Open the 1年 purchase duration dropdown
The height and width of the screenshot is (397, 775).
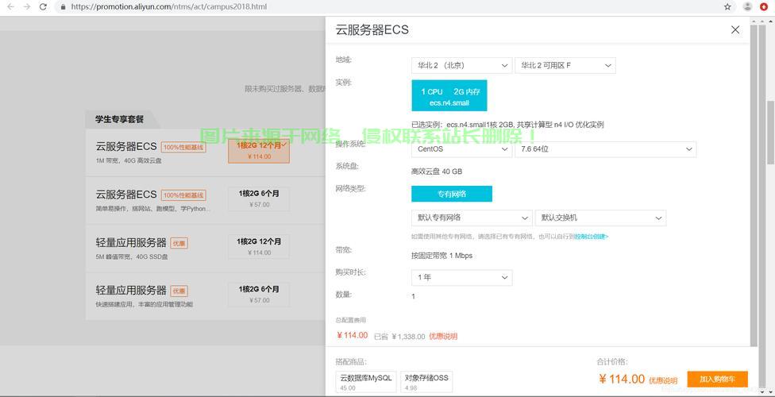point(461,277)
